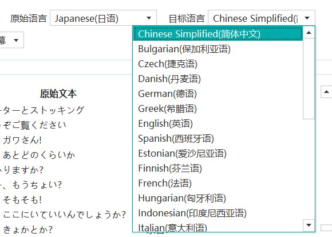Select Greek(希腊语) language entry
The height and width of the screenshot is (237, 332).
coord(218,108)
